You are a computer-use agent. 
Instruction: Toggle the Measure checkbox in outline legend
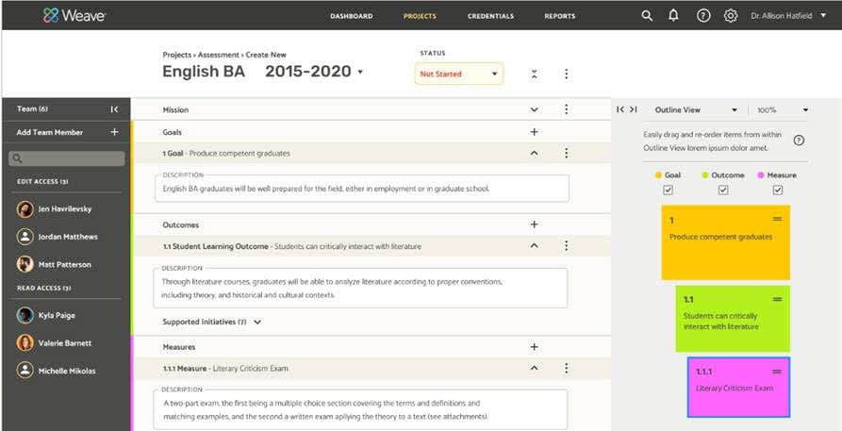pos(778,190)
